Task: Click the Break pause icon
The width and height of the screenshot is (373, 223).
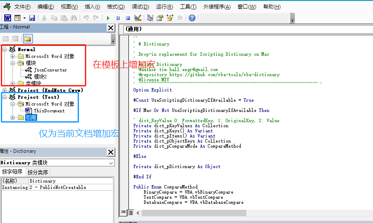Action: pos(118,18)
